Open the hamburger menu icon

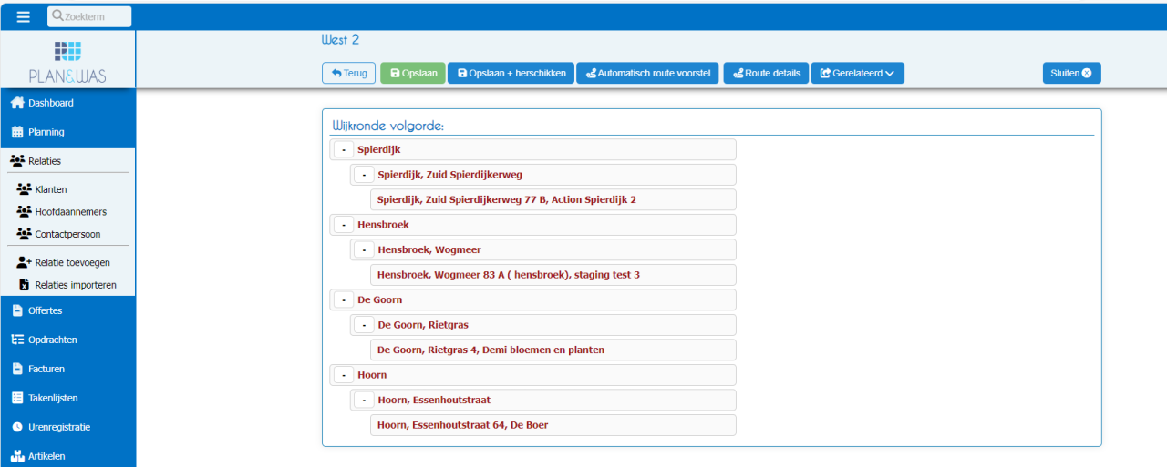(23, 16)
